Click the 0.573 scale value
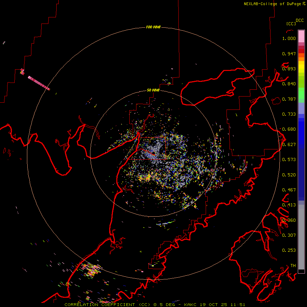The image size is (307, 307). coord(289,160)
